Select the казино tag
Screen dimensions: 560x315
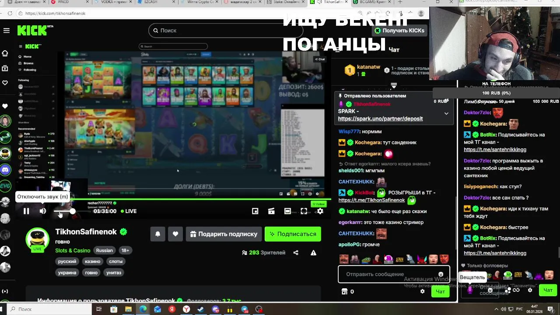93,261
